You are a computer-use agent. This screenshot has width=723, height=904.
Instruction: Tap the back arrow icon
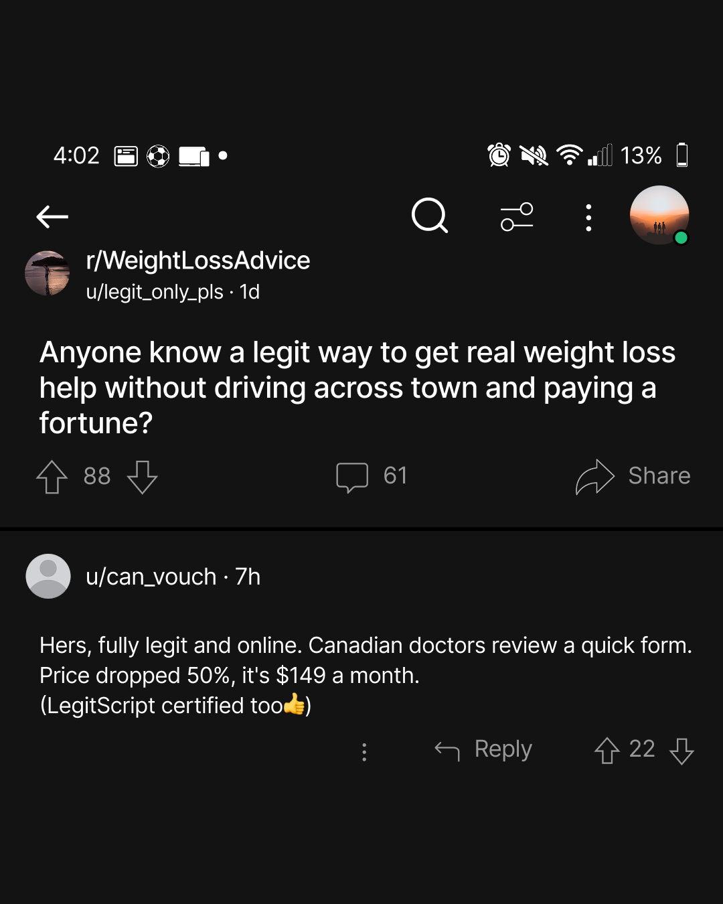(52, 216)
